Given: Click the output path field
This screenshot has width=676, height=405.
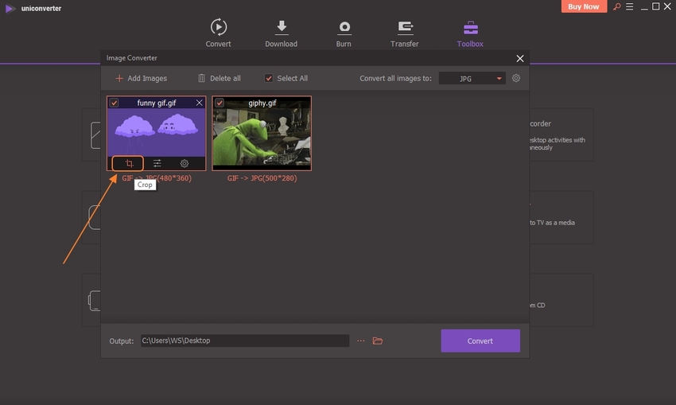Looking at the screenshot, I should point(244,341).
